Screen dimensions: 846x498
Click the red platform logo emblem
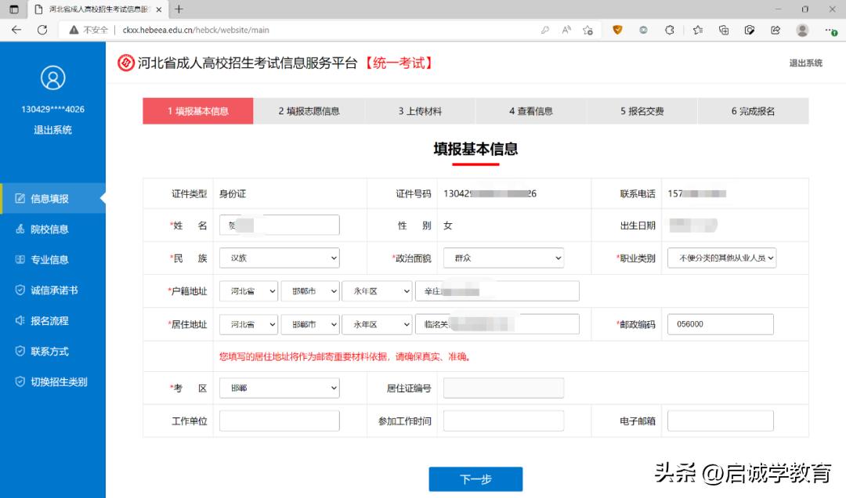(x=125, y=63)
